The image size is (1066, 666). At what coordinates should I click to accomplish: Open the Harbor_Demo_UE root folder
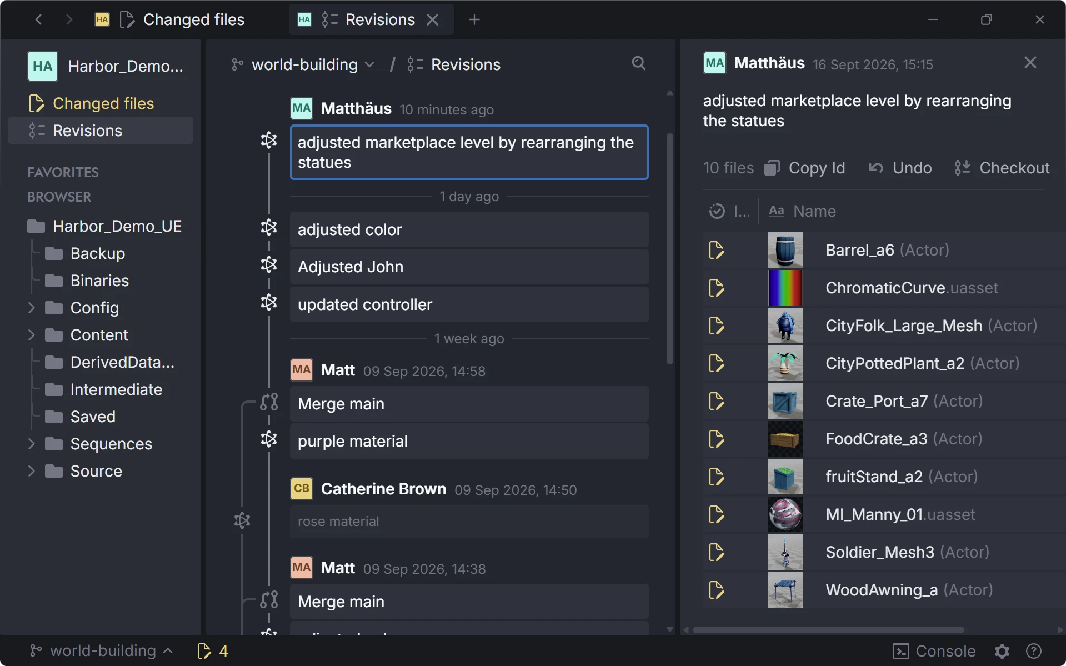[x=104, y=226]
